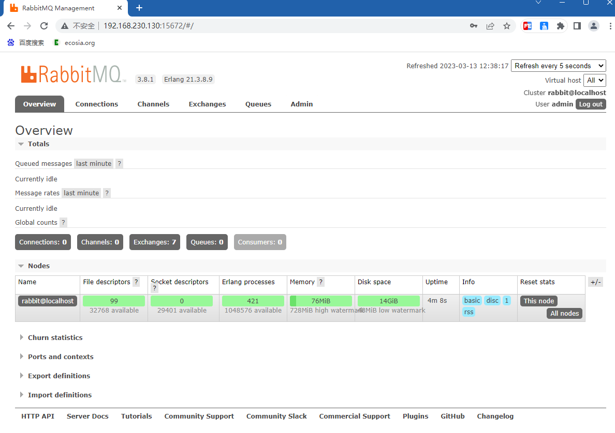Click the File descriptors help icon
This screenshot has height=433, width=615.
click(x=136, y=282)
